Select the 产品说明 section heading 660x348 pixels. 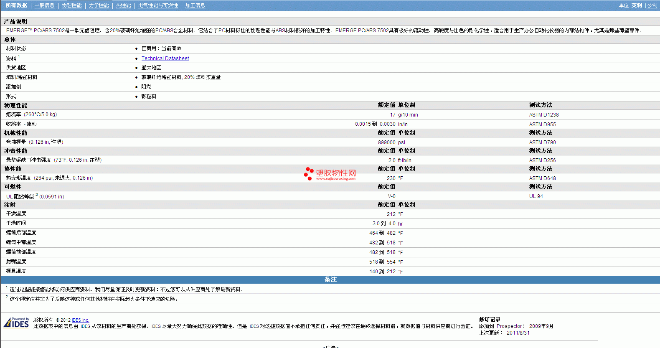15,21
